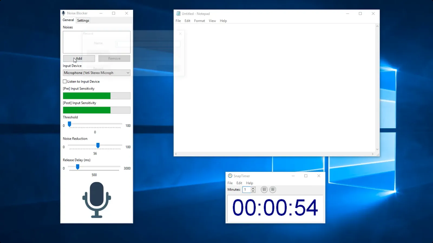433x243 pixels.
Task: Click the Noise Reduction slider handle
Action: (x=98, y=146)
